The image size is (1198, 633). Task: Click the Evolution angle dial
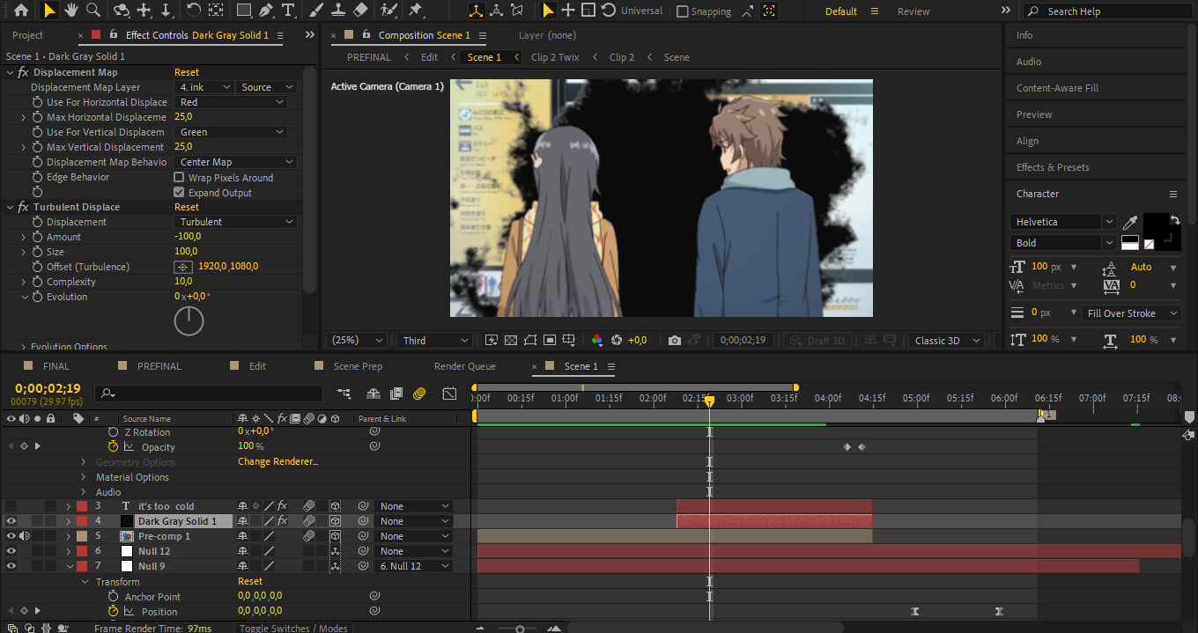[x=189, y=320]
